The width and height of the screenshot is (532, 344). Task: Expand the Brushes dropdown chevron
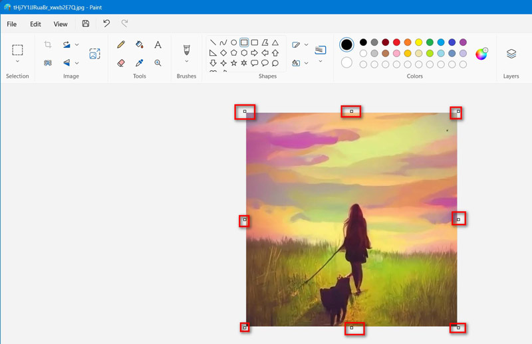point(187,61)
